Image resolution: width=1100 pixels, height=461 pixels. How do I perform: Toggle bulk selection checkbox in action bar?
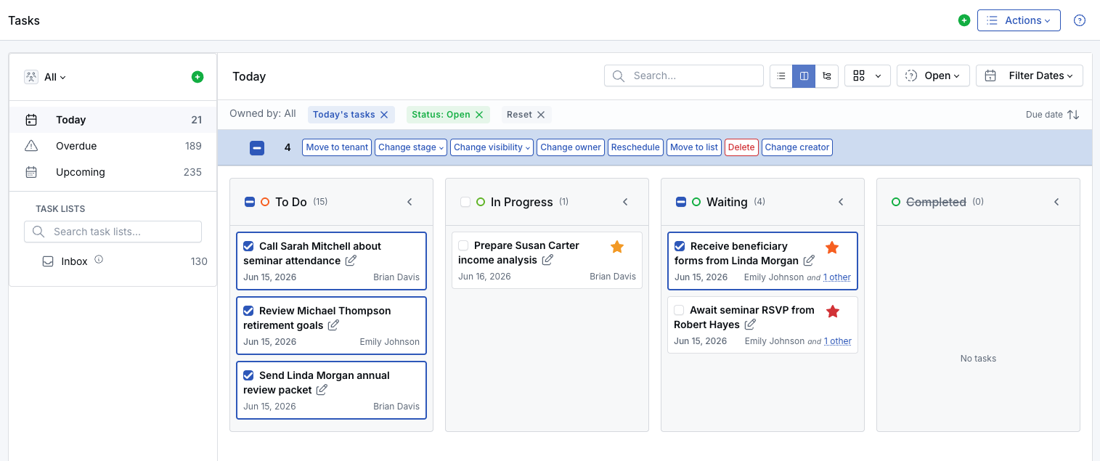[x=257, y=147]
